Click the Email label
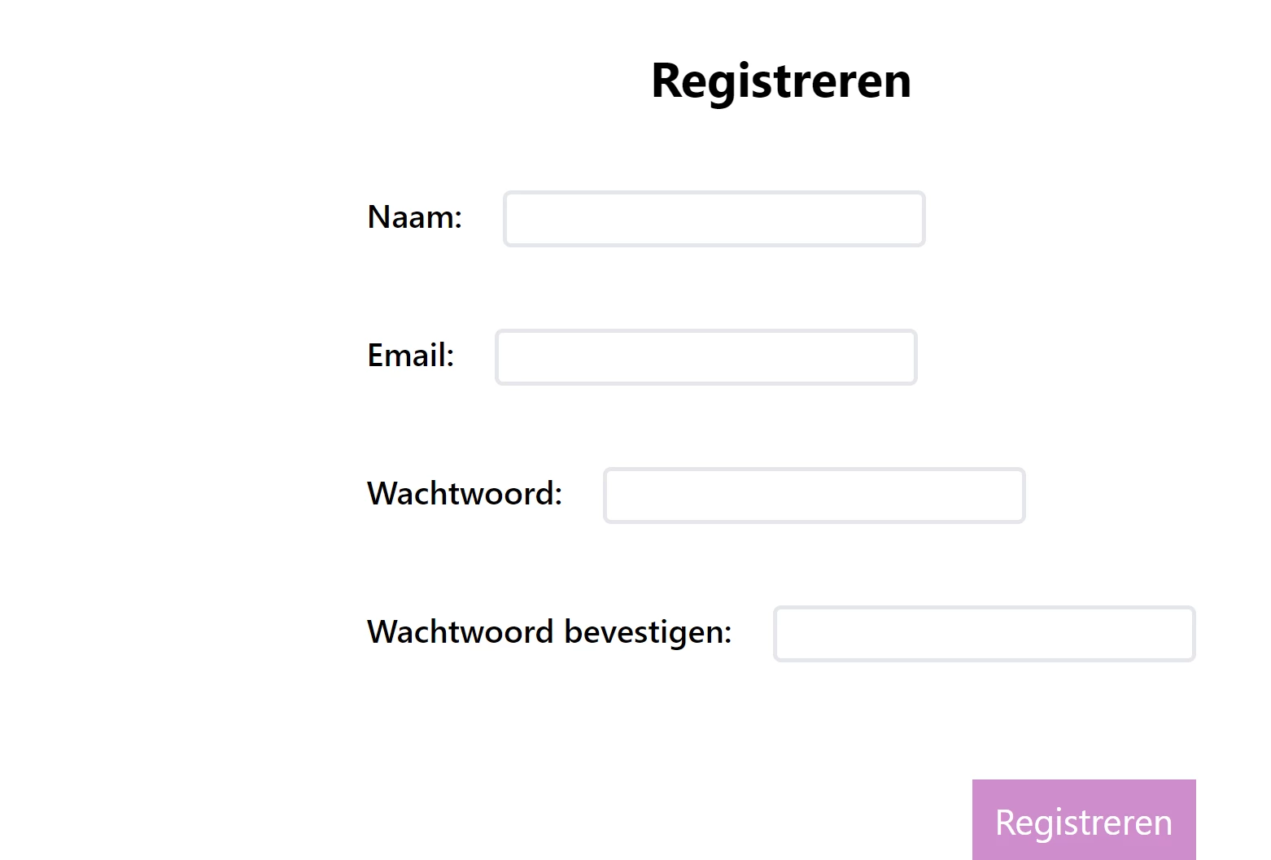The width and height of the screenshot is (1271, 860). [410, 356]
